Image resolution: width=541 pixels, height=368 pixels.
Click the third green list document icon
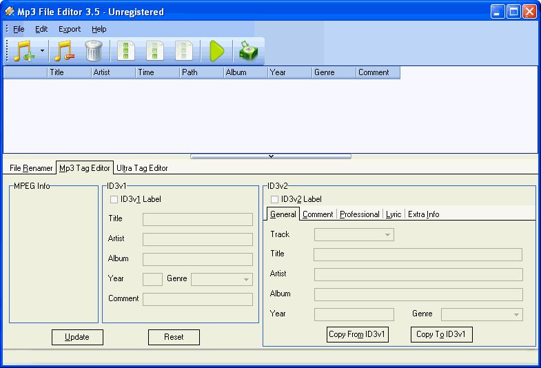[183, 51]
